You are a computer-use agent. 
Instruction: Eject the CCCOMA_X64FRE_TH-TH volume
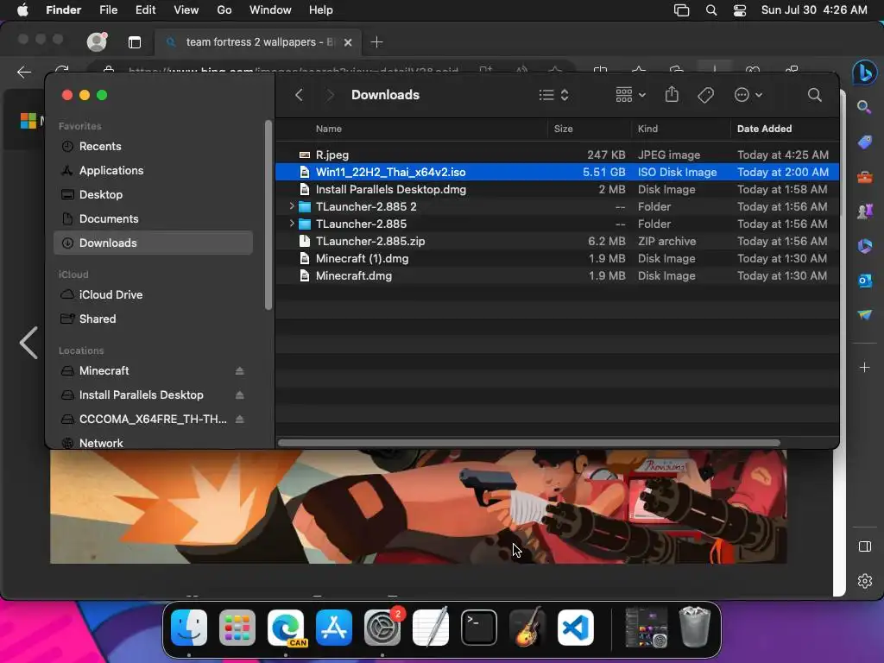(240, 420)
